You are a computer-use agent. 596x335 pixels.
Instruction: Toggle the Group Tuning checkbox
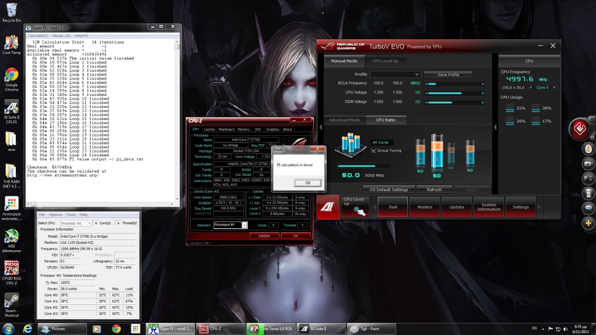pos(373,150)
